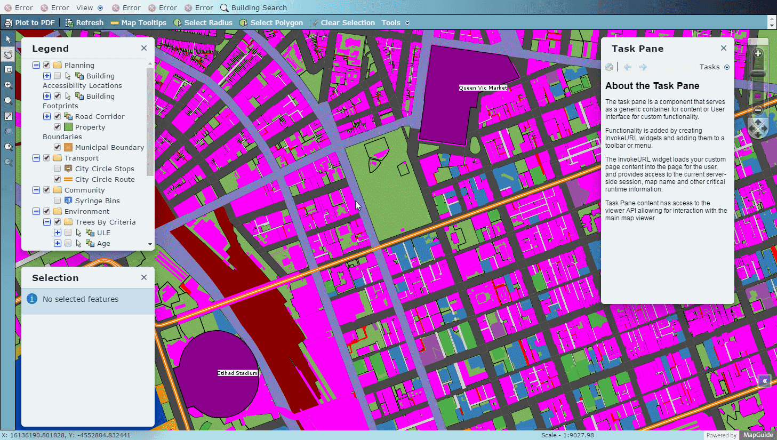Image resolution: width=777 pixels, height=440 pixels.
Task: Open the Tasks dropdown in Task Pane
Action: 727,67
